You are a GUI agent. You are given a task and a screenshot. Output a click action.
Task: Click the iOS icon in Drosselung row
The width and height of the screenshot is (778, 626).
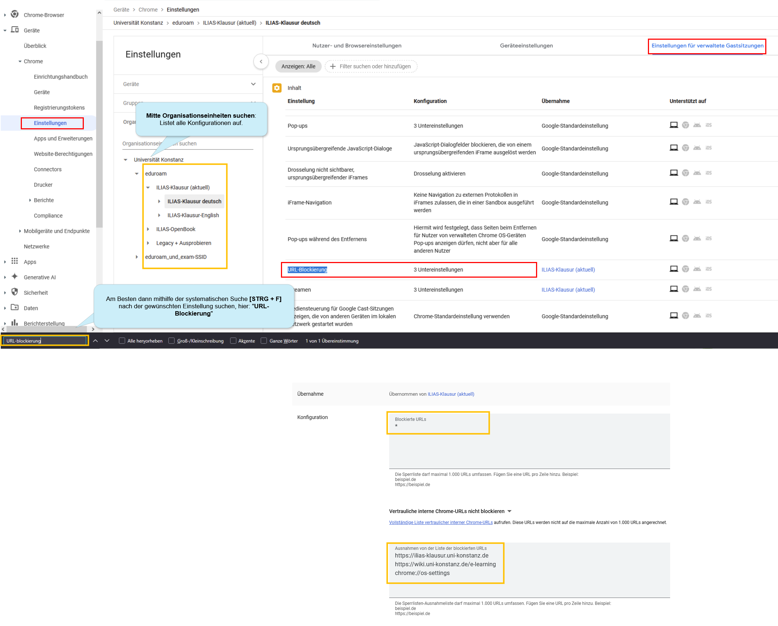[x=708, y=173]
